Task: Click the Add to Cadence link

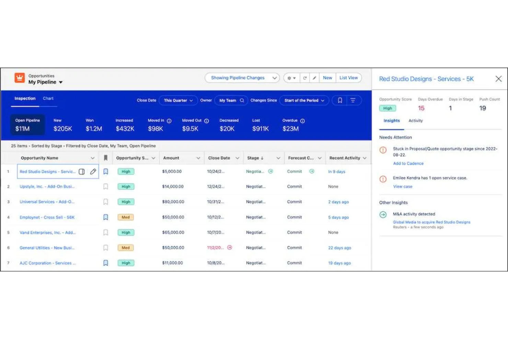Action: [408, 163]
